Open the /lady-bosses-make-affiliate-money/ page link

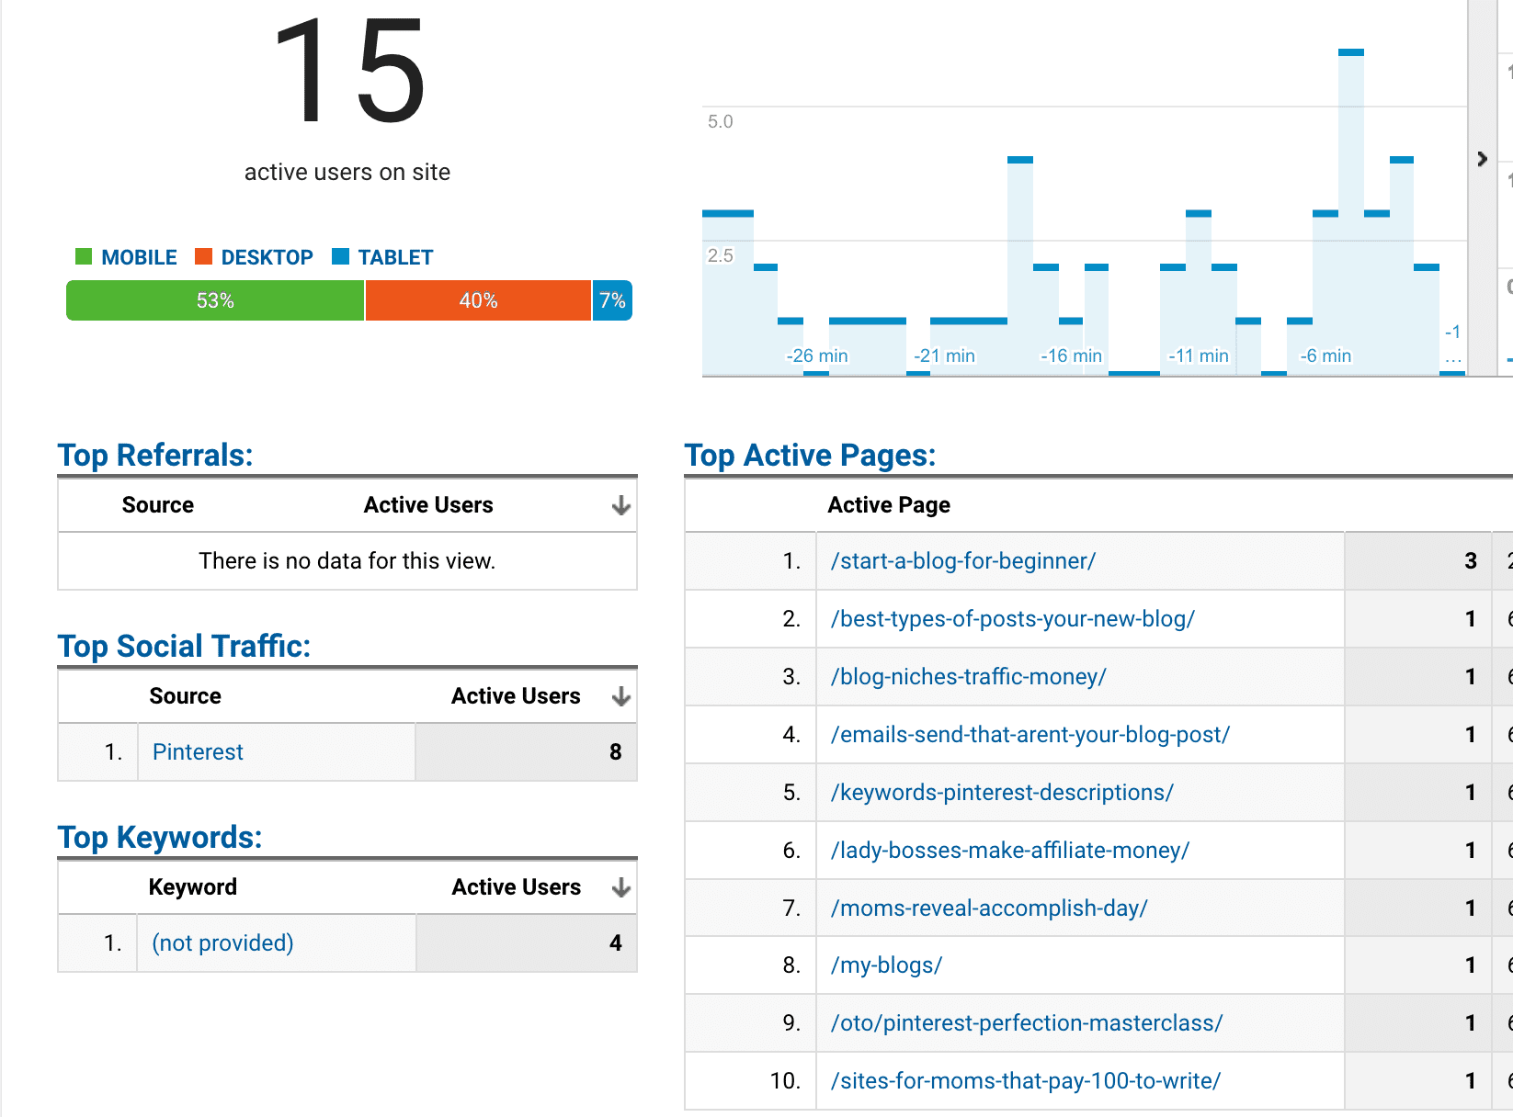1011,850
